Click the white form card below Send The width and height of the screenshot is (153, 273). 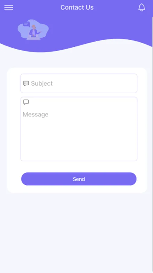click(x=77, y=189)
